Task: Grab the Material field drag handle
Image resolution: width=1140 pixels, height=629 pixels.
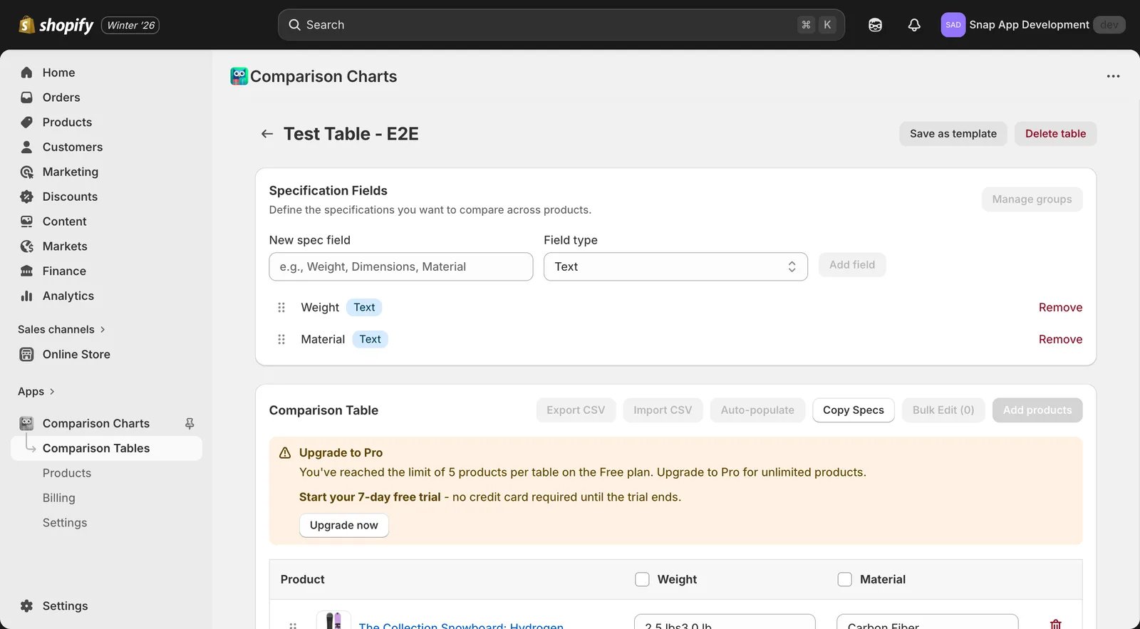Action: pos(281,340)
